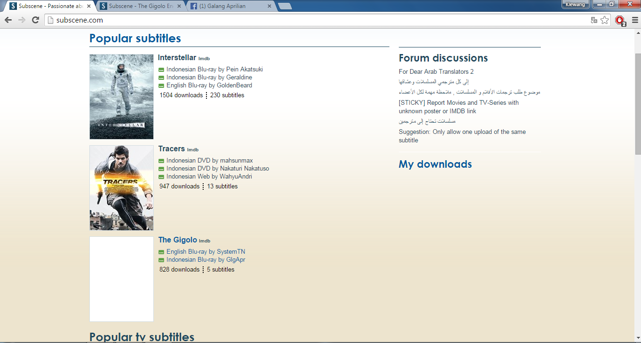Click the green icon beside WahyuAndri subtitle
The image size is (641, 343).
click(161, 177)
